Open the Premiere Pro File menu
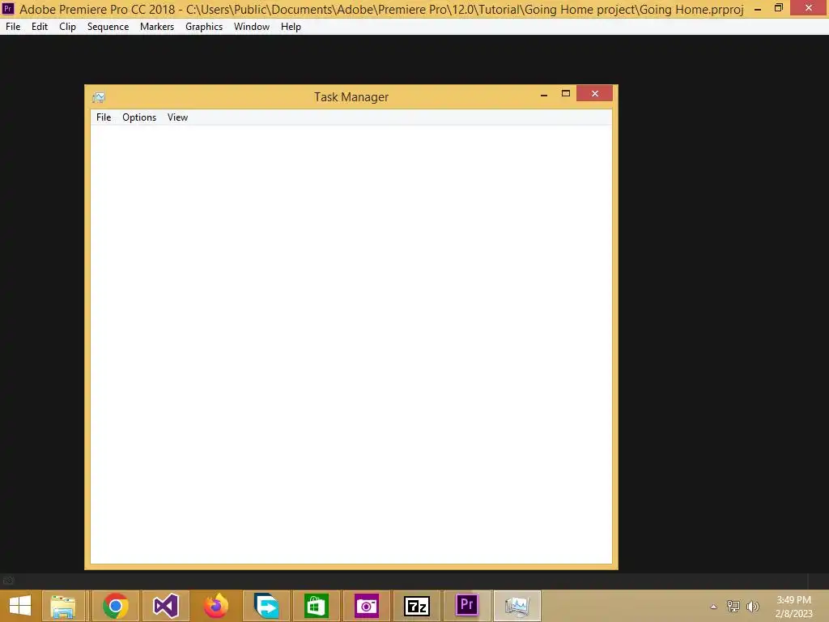 (x=13, y=27)
